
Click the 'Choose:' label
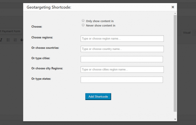pos(37,27)
